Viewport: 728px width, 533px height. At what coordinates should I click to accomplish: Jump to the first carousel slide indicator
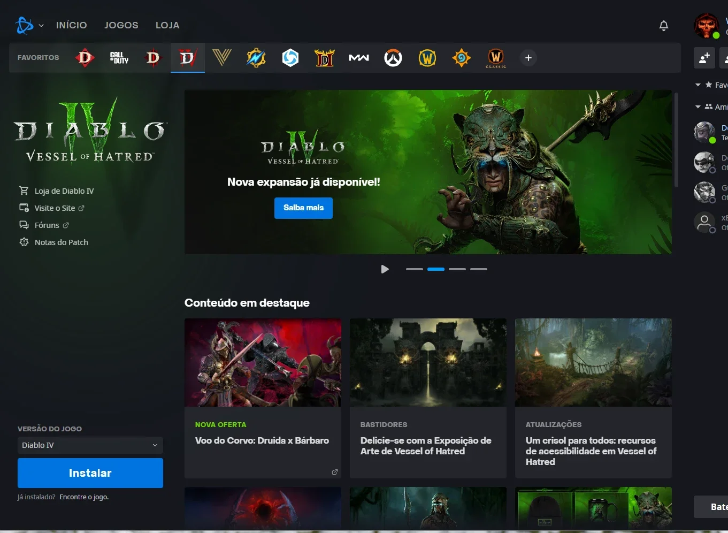pos(415,269)
